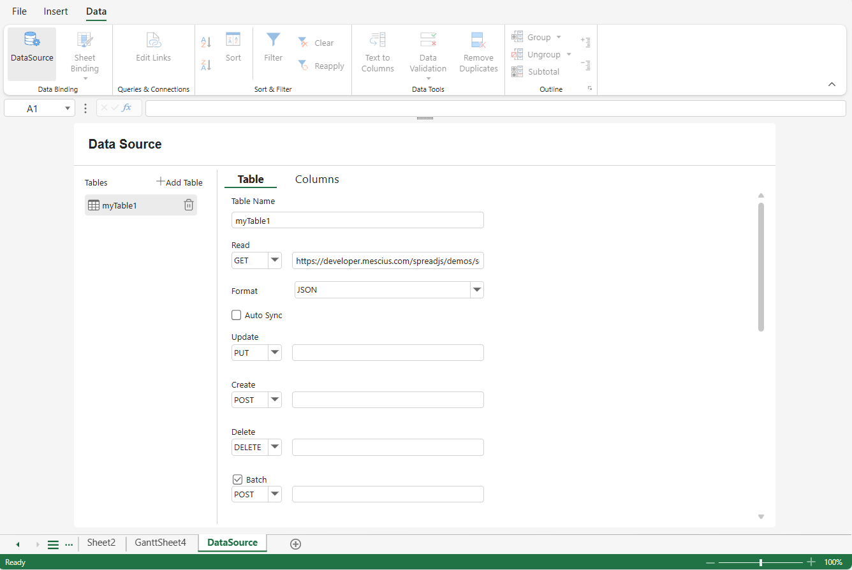Click the Table Name input field
Viewport: 852px width, 570px height.
[x=358, y=220]
